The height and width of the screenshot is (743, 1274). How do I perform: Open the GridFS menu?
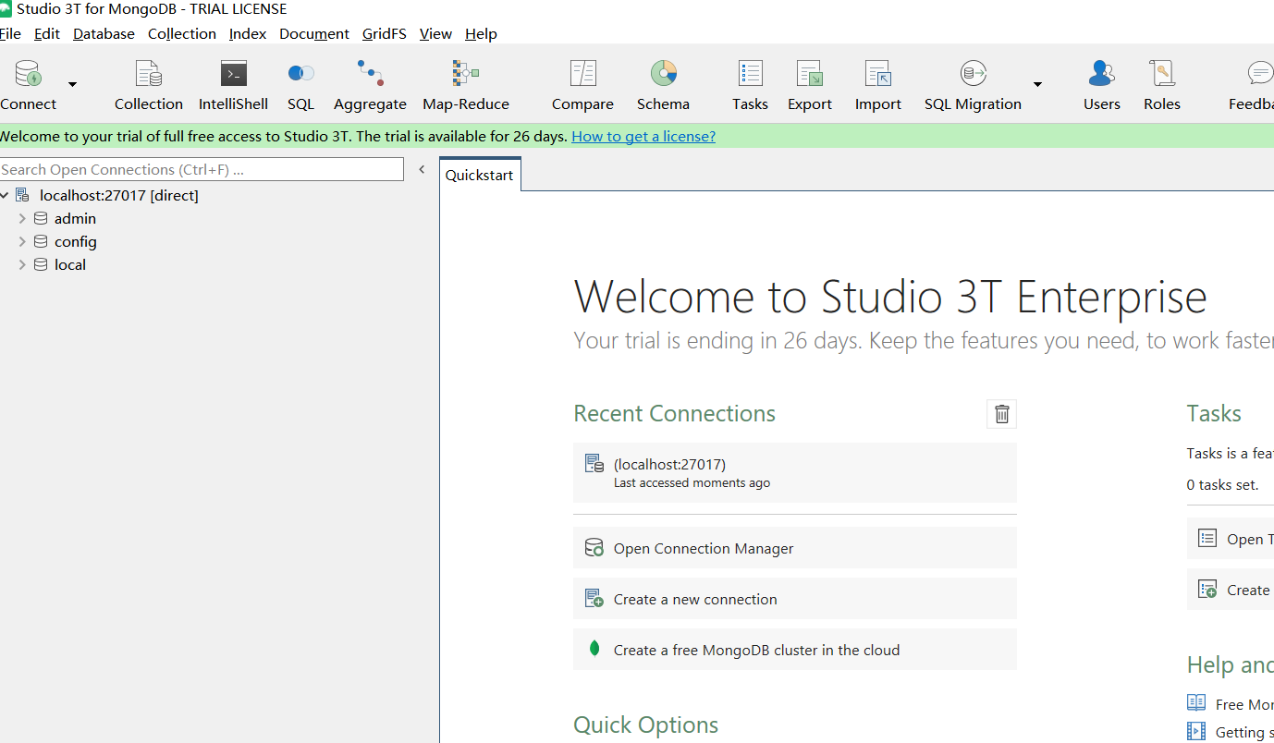tap(384, 34)
